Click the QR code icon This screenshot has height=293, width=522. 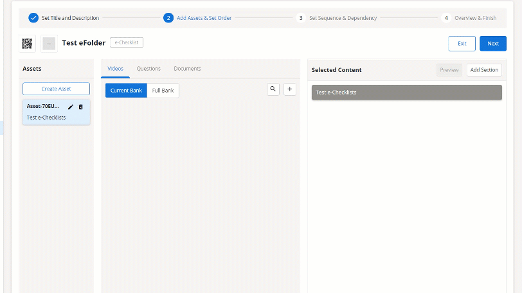(x=27, y=43)
